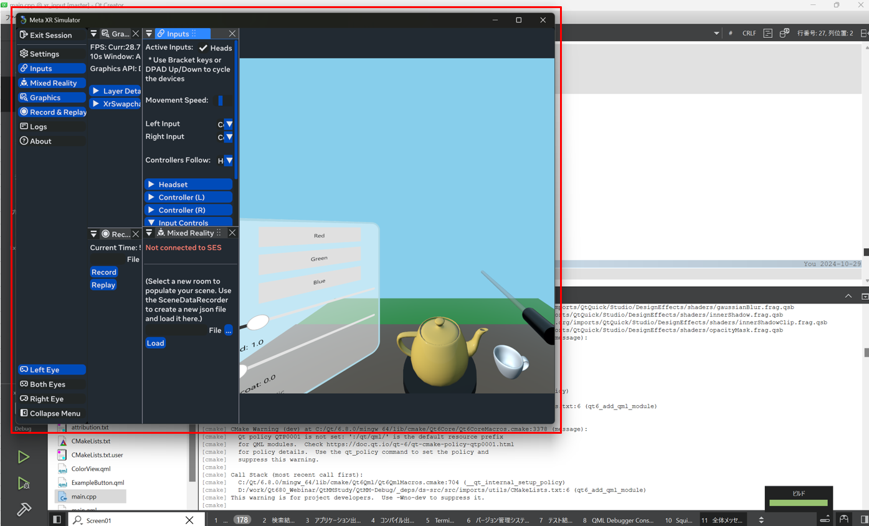The height and width of the screenshot is (526, 869).
Task: Toggle the Active Inputs Headset checkbox
Action: (x=204, y=48)
